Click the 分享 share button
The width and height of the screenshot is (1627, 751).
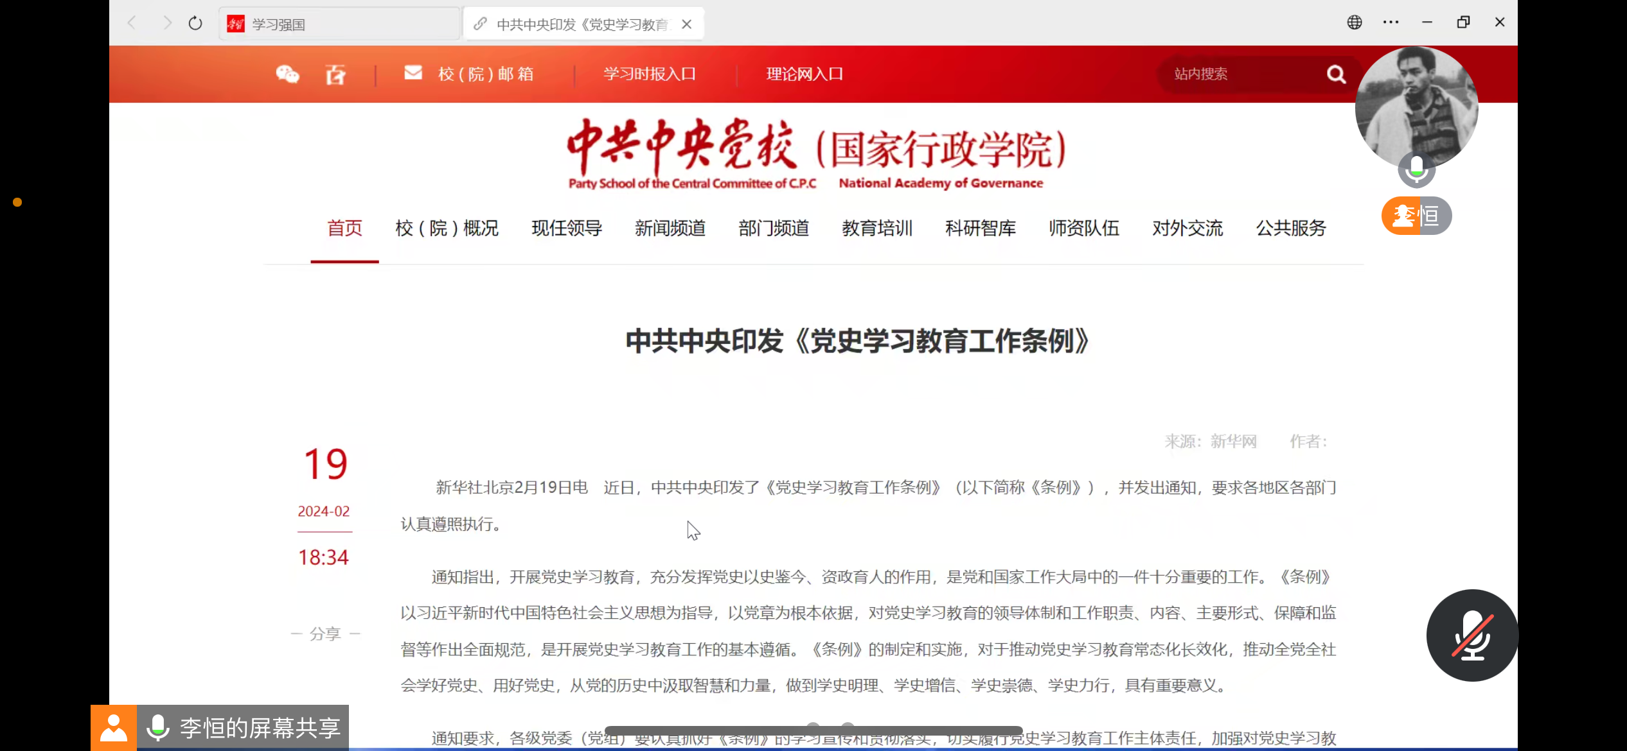[326, 633]
